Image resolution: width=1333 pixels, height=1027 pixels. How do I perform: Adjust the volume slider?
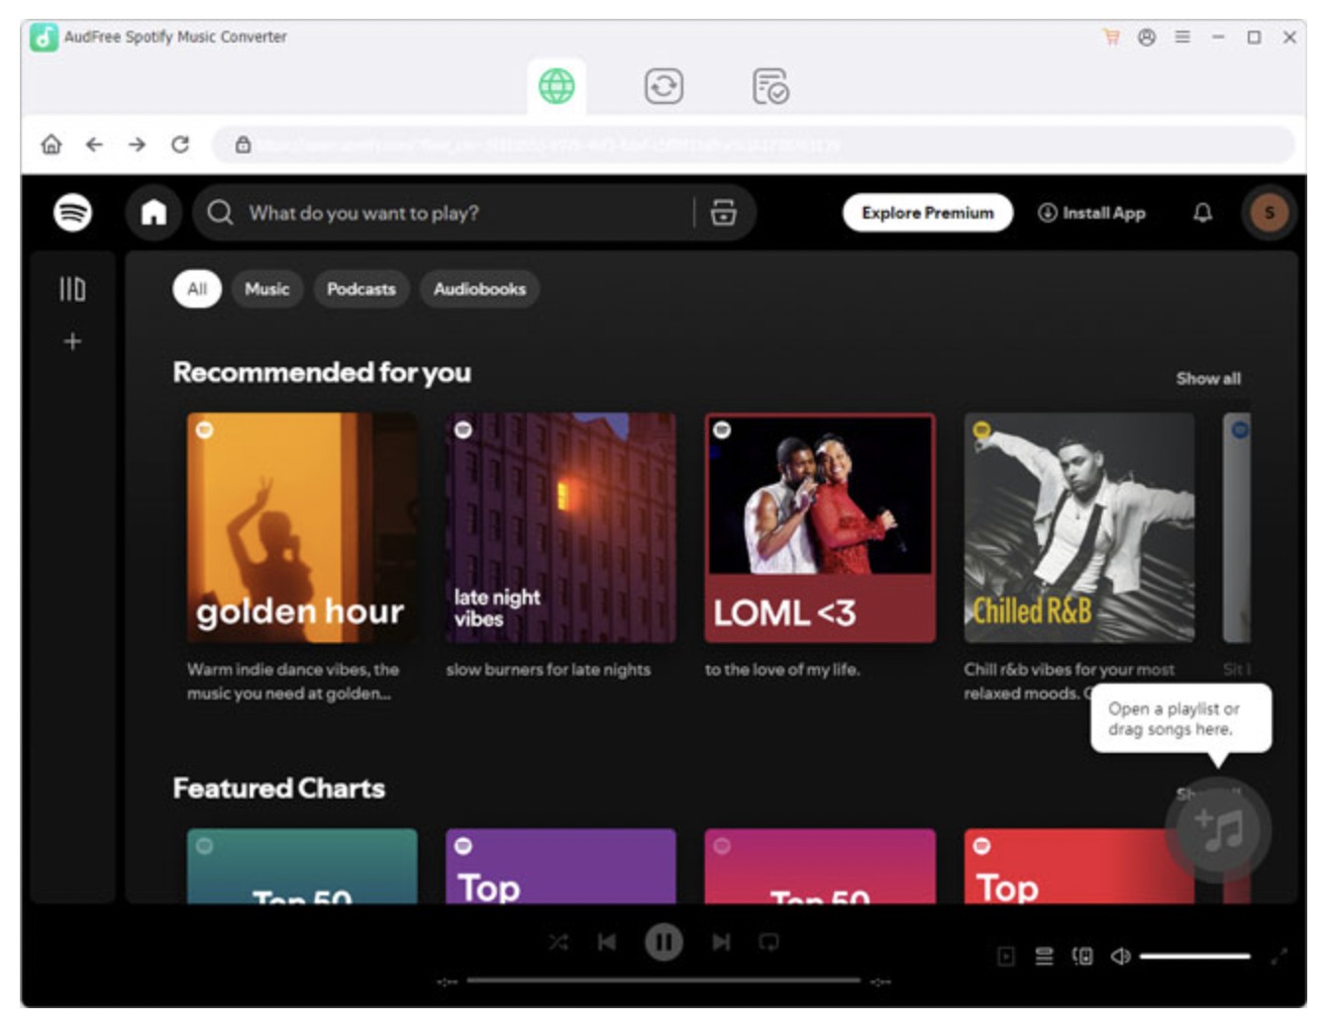(x=1194, y=957)
